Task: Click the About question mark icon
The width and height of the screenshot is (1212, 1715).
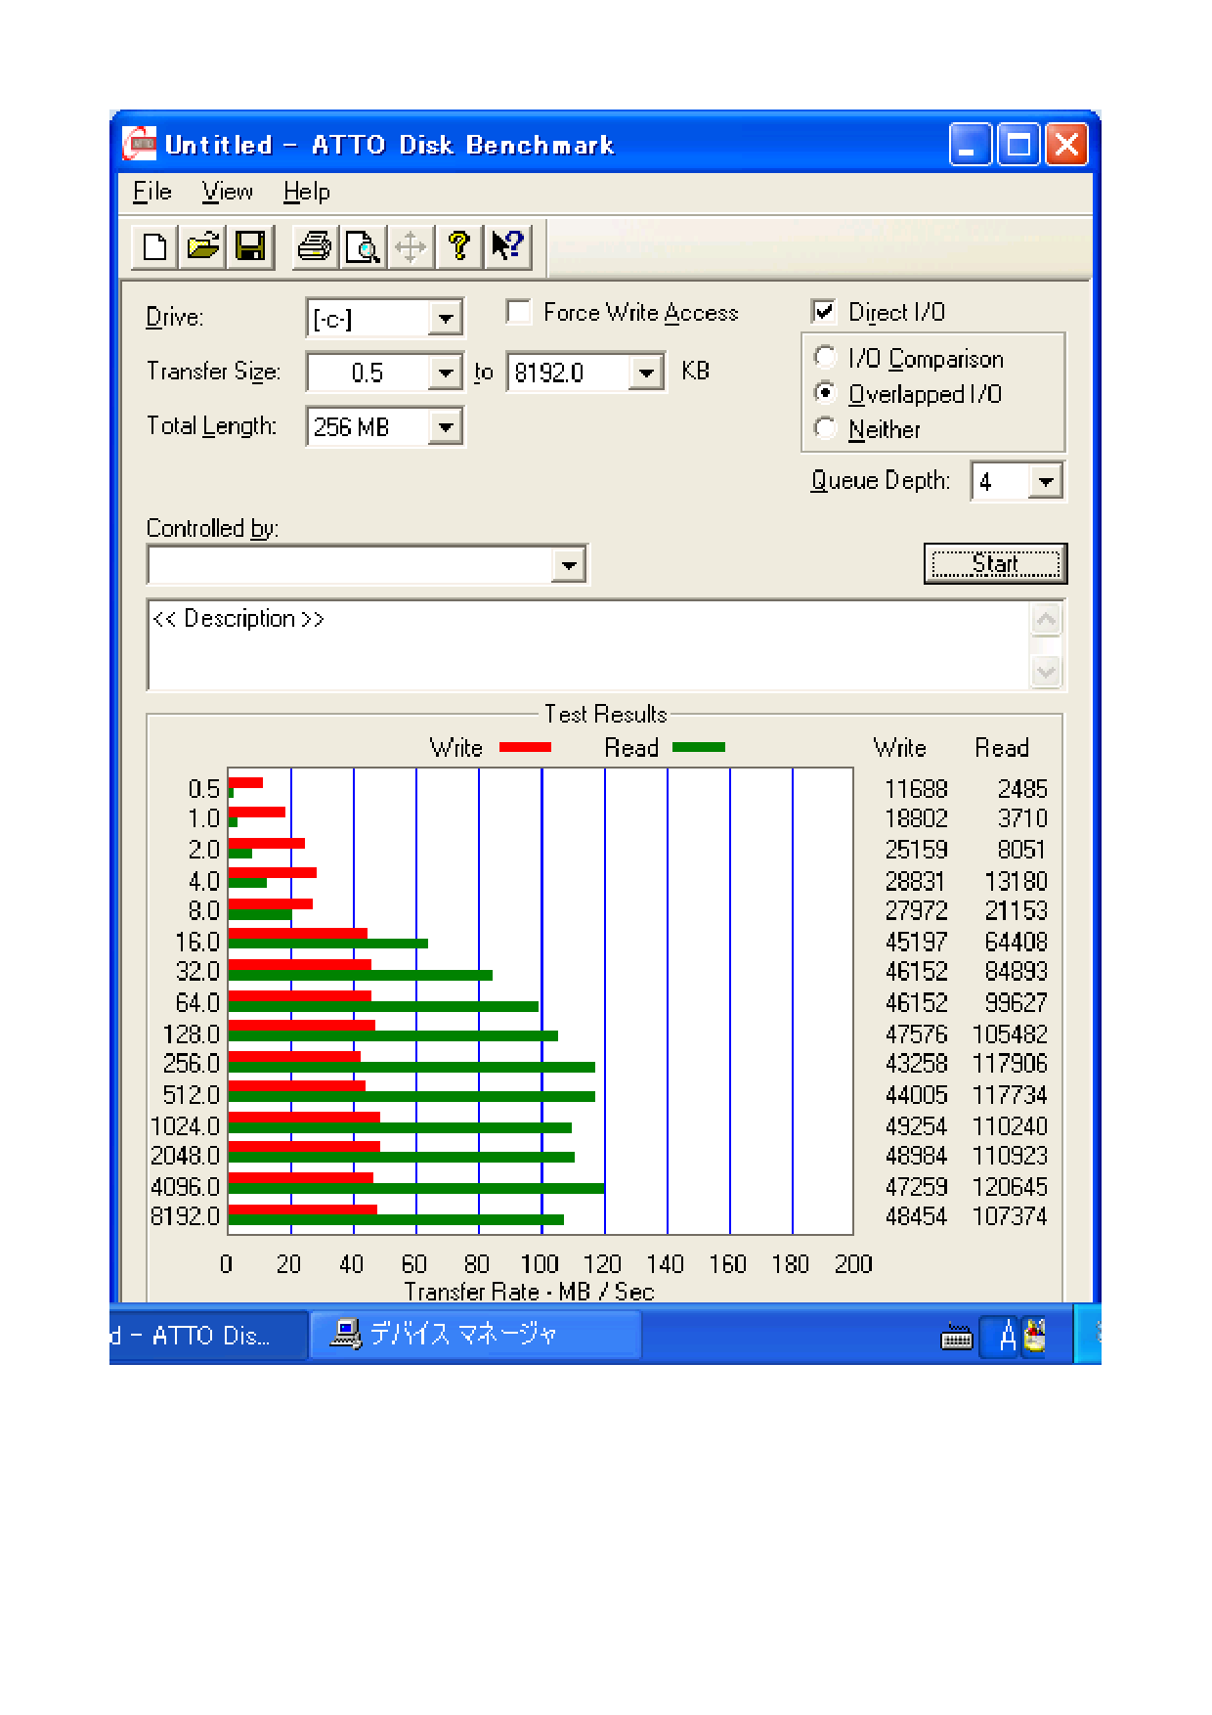Action: pyautogui.click(x=458, y=245)
